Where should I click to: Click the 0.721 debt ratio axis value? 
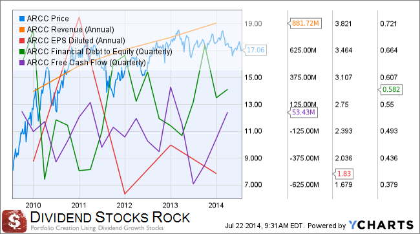pos(388,24)
